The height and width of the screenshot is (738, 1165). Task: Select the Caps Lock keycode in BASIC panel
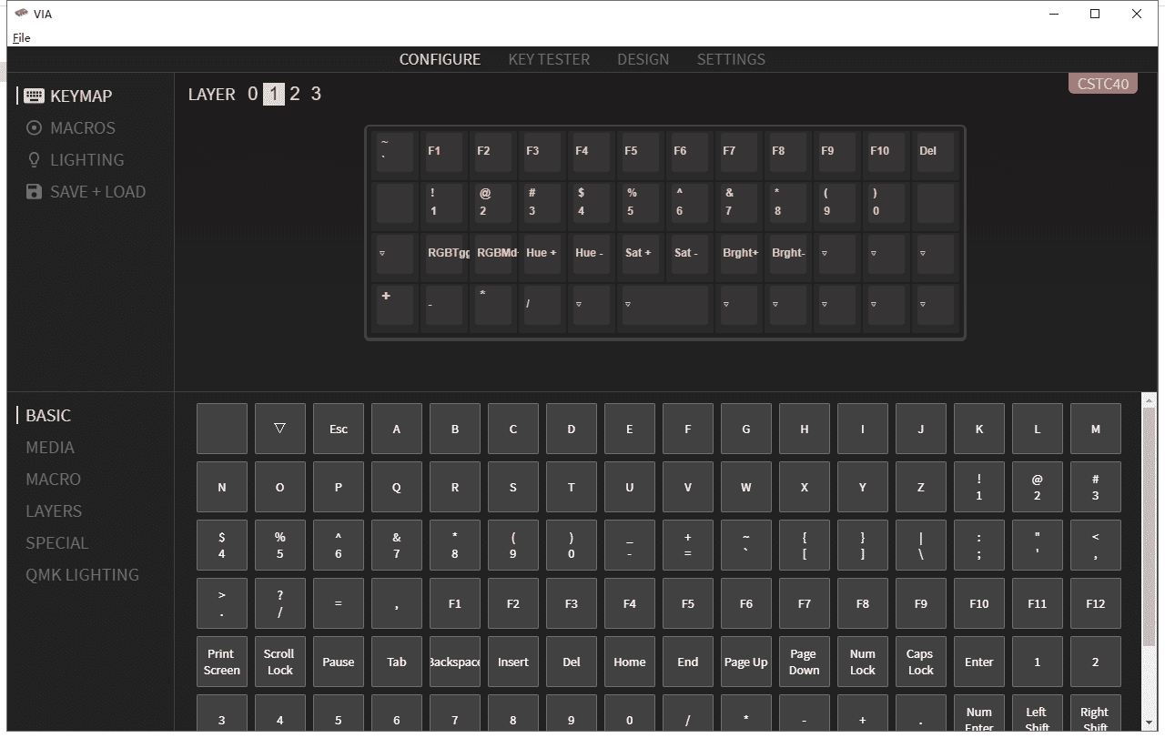coord(920,662)
